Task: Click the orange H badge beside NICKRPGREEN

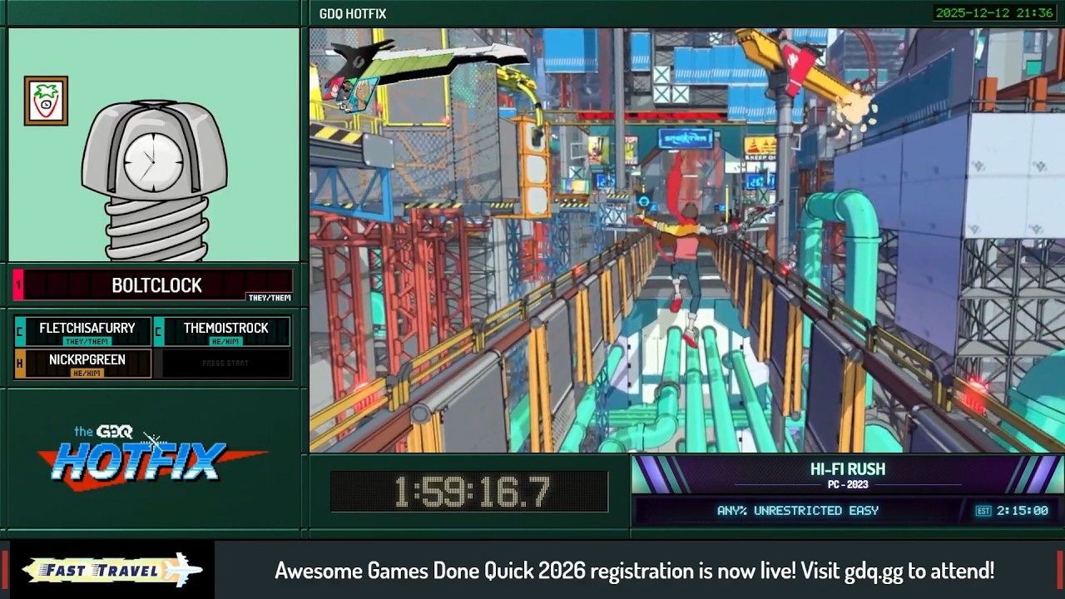Action: point(19,364)
